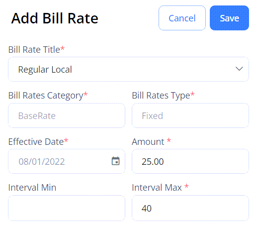Select the Fixed bill rates type field
This screenshot has width=257, height=229.
[x=190, y=115]
